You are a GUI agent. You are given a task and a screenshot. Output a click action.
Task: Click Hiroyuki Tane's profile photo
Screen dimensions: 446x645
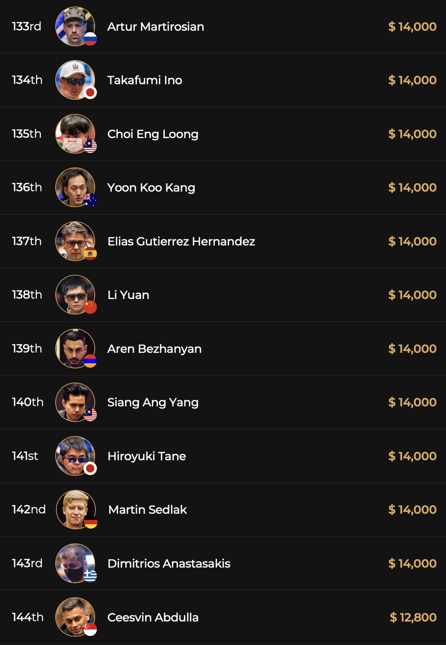coord(75,456)
